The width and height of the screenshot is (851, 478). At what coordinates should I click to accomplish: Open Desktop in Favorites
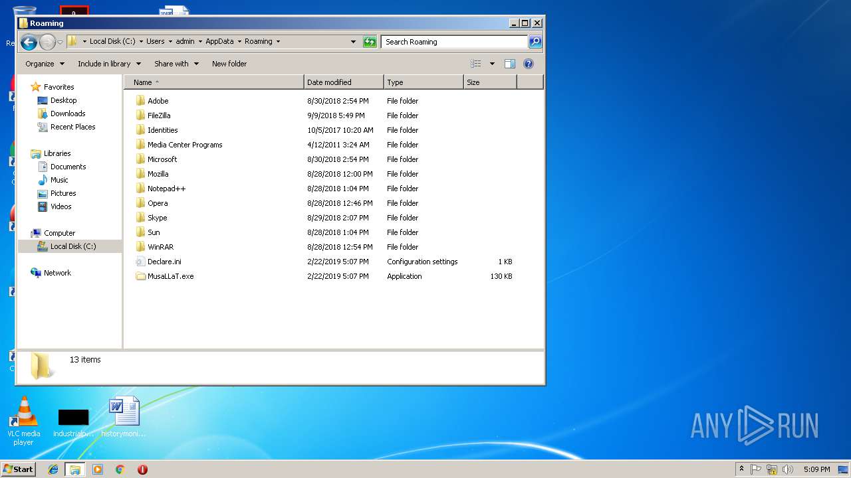[x=63, y=100]
